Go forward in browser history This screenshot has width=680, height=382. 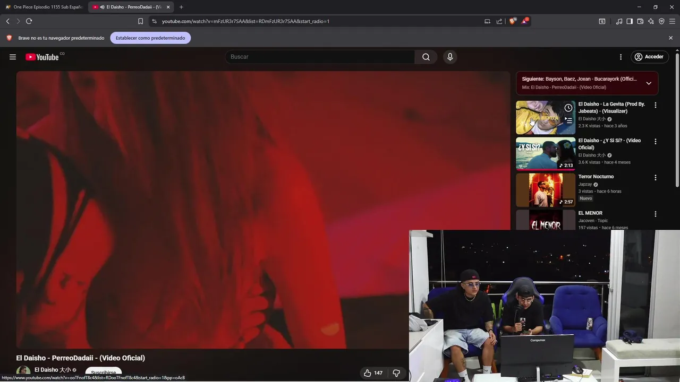click(18, 21)
